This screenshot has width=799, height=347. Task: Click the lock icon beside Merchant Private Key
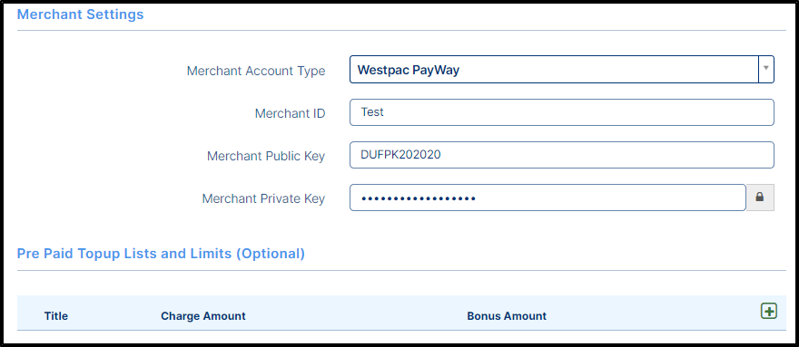tap(760, 198)
